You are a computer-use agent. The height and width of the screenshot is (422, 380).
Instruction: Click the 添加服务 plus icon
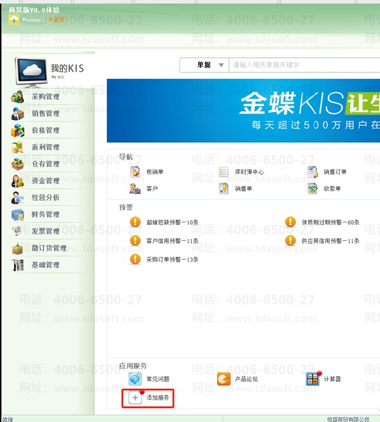pos(136,397)
